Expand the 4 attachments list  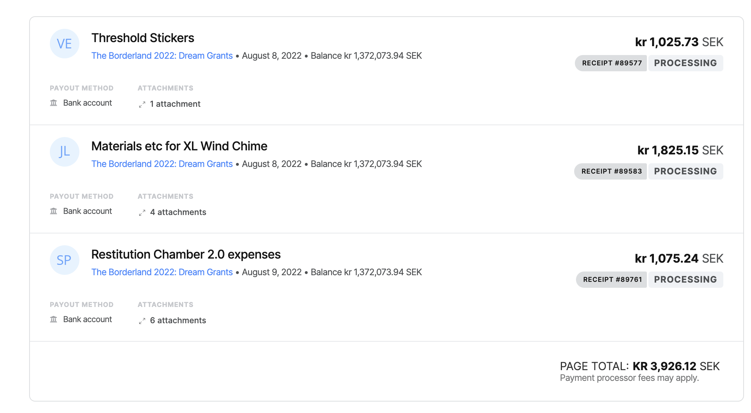178,212
